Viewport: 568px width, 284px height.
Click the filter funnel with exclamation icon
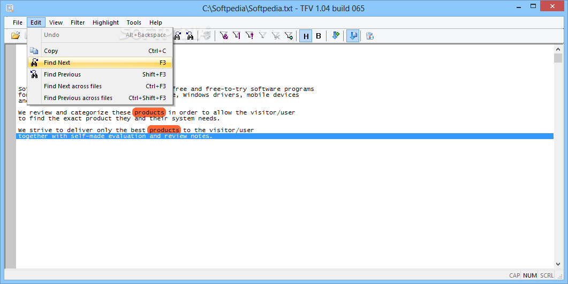(249, 35)
